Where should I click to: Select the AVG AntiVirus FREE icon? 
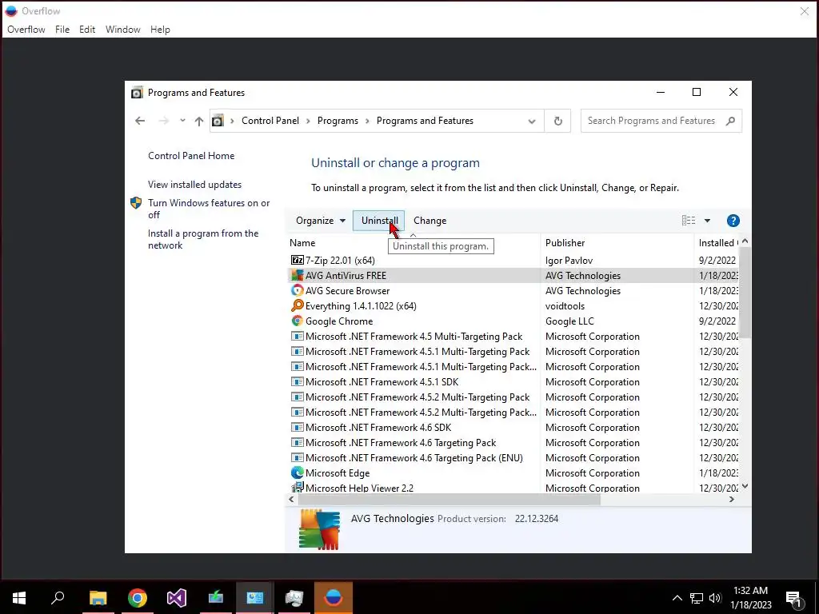(x=298, y=275)
